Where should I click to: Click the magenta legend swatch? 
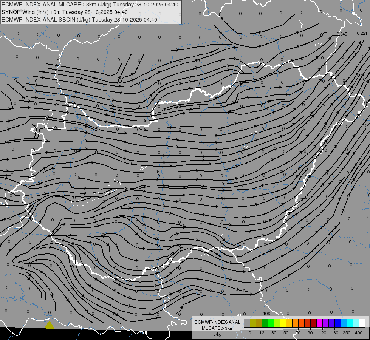[320, 323]
